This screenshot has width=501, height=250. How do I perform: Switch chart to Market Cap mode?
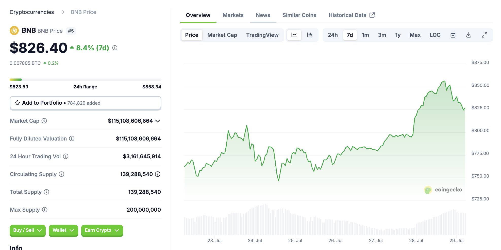(x=222, y=35)
